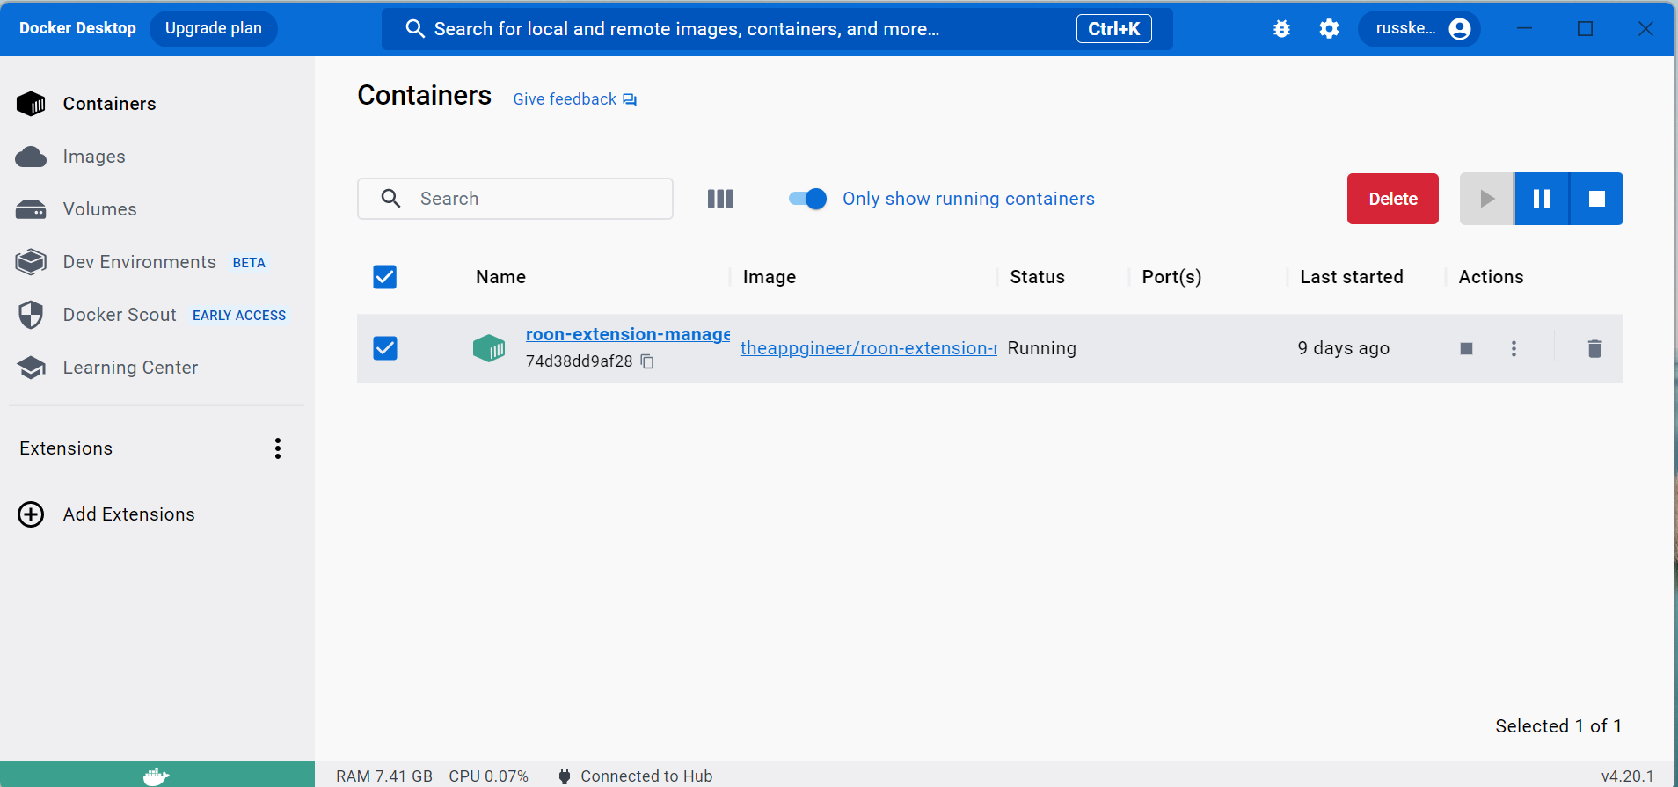
Task: Uncheck the select-all checkbox in table header
Action: point(385,277)
